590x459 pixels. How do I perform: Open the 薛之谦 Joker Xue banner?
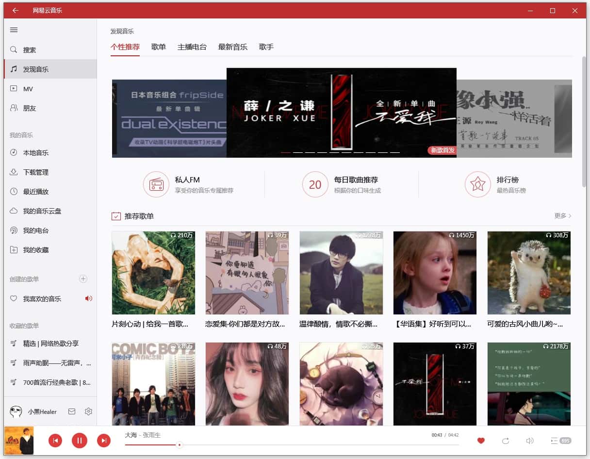click(x=342, y=113)
